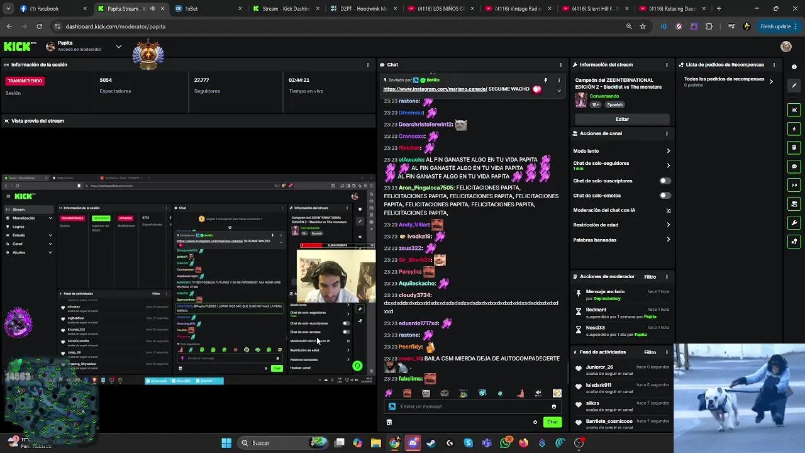Open the Papita moderator account dropdown

click(118, 47)
